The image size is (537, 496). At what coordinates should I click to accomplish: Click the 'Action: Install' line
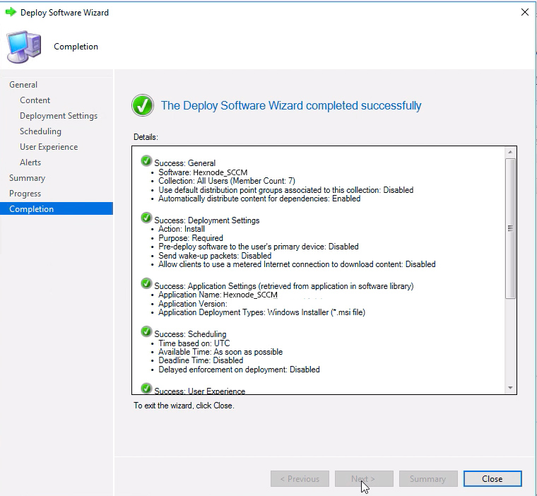pyautogui.click(x=182, y=229)
